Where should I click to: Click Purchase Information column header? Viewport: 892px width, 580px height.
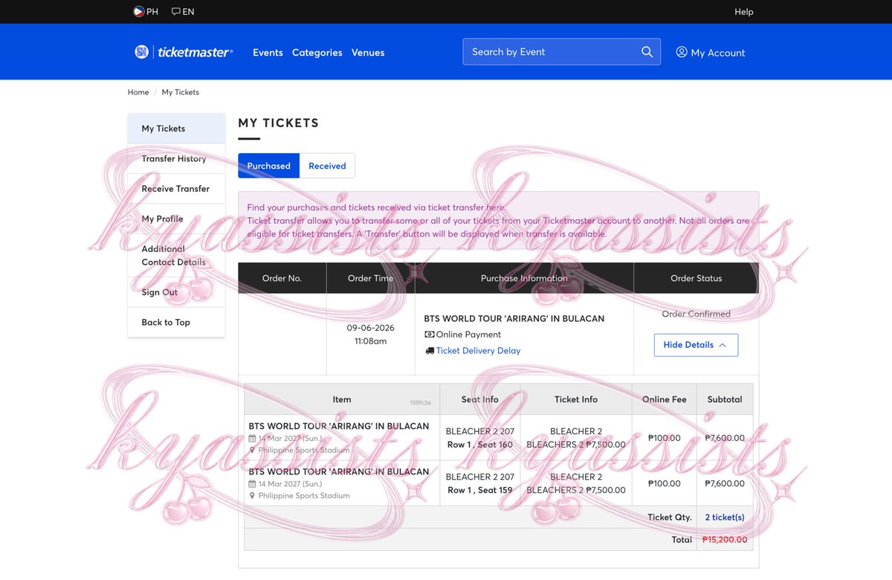[524, 278]
